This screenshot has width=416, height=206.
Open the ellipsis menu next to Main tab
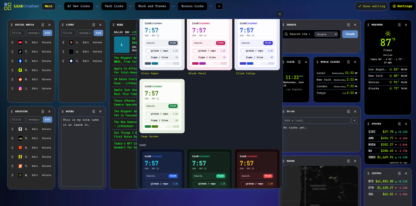tap(60, 6)
